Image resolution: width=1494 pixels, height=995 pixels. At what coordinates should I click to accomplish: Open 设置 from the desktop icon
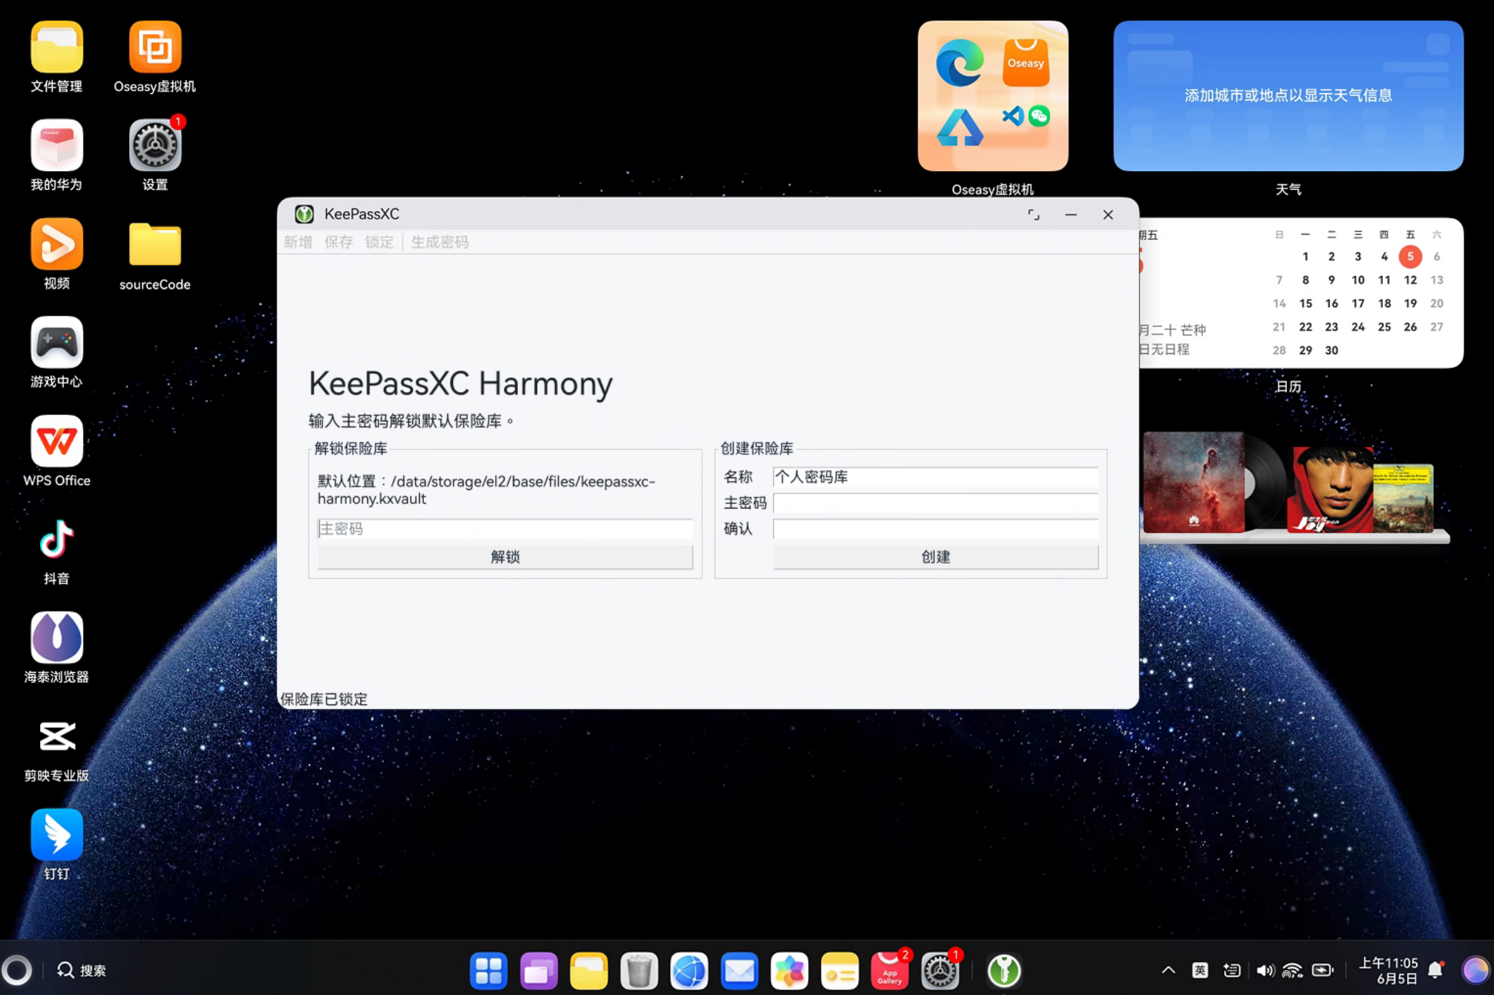click(155, 146)
